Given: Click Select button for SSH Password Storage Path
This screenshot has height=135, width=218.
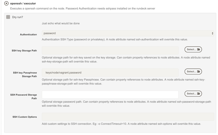Looking at the screenshot, I should pos(193,93).
